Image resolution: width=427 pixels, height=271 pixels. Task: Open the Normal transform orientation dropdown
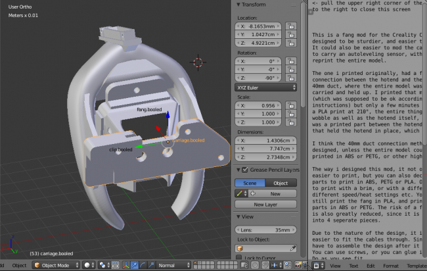(173, 265)
